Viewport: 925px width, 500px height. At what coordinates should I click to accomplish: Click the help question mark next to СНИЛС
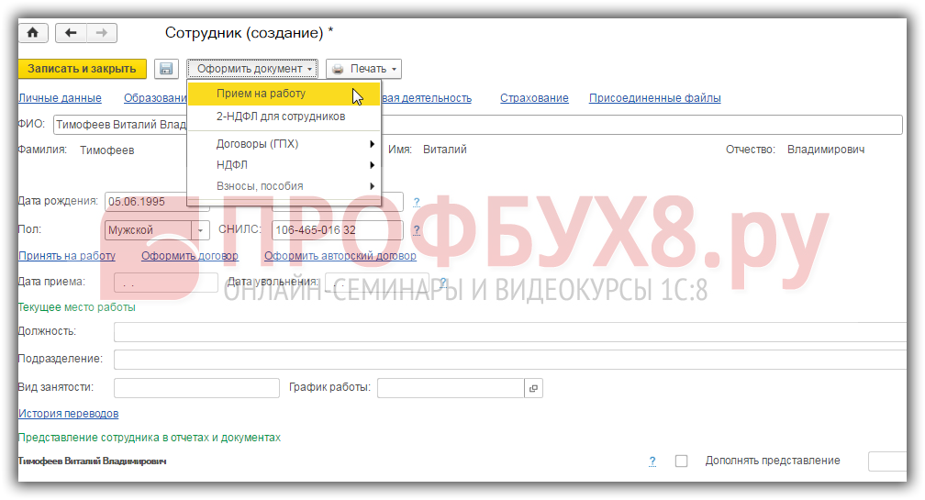417,230
